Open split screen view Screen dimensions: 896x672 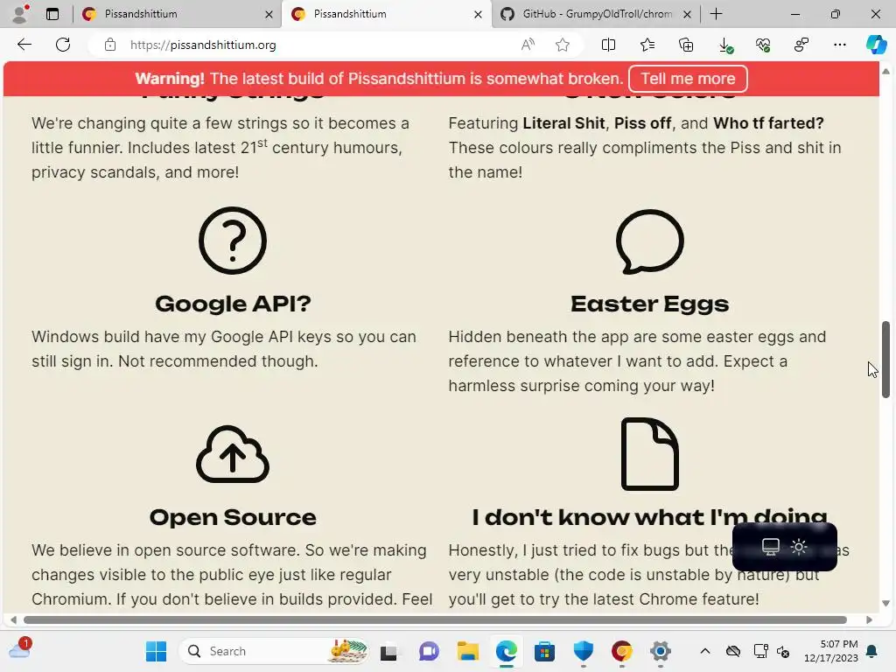coord(609,45)
